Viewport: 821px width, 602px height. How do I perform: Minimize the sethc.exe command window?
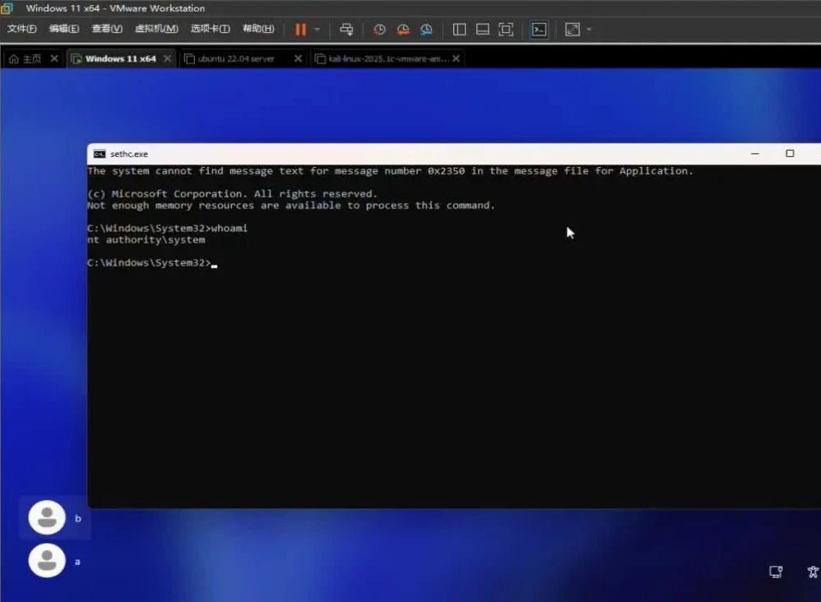(x=755, y=154)
